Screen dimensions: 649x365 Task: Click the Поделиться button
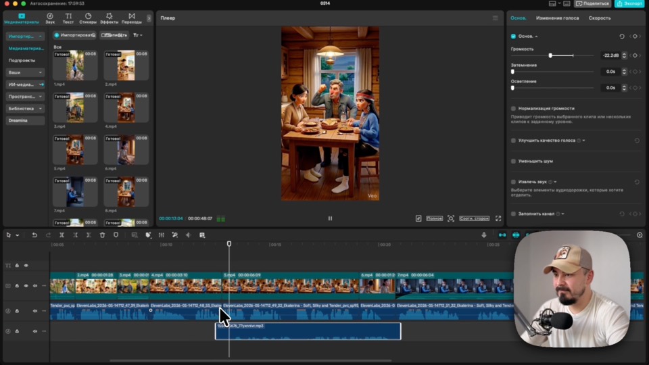pyautogui.click(x=592, y=4)
